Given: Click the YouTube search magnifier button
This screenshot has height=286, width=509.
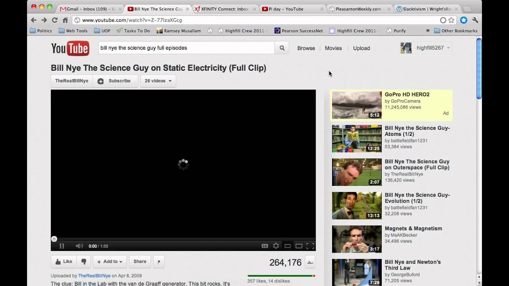Looking at the screenshot, I should coord(282,48).
